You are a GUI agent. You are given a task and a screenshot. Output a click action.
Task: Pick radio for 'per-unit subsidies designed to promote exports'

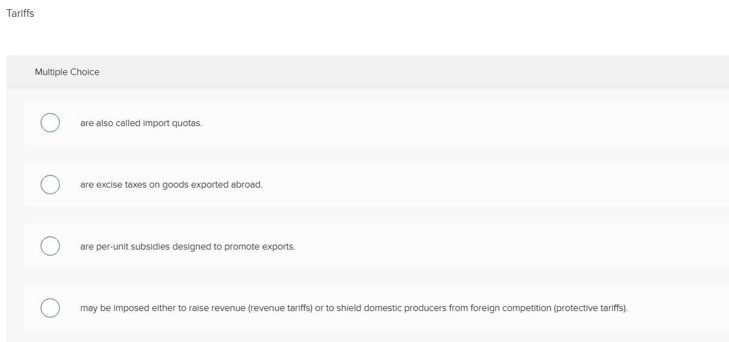pos(50,246)
